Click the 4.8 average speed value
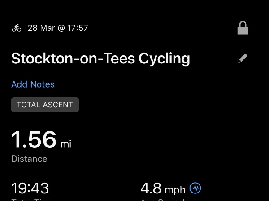Screen dimensions: 269x201 click(151, 188)
